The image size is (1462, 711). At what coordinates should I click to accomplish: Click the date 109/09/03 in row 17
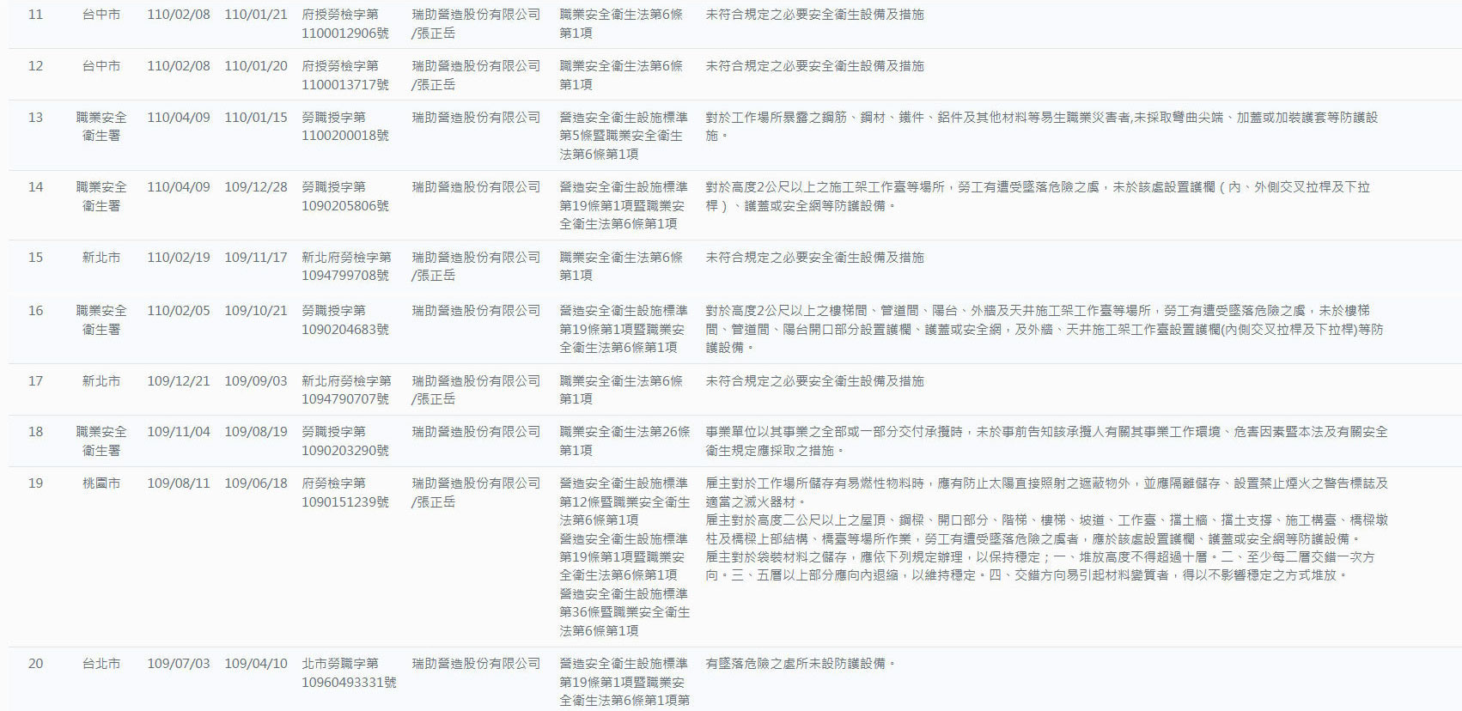(x=256, y=381)
